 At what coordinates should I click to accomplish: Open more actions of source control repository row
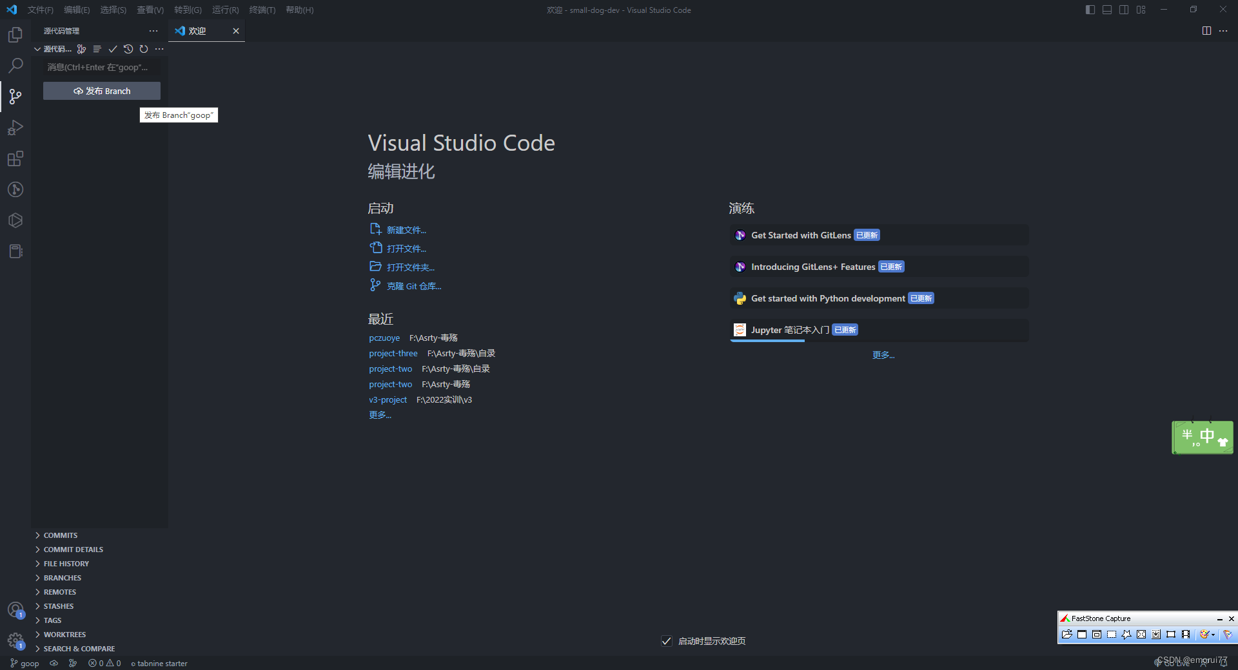[159, 49]
